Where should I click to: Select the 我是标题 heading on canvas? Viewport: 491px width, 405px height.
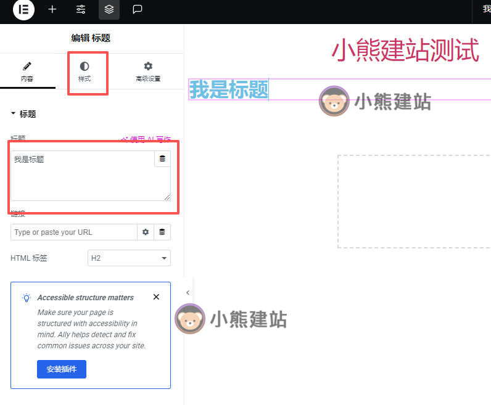tap(229, 90)
